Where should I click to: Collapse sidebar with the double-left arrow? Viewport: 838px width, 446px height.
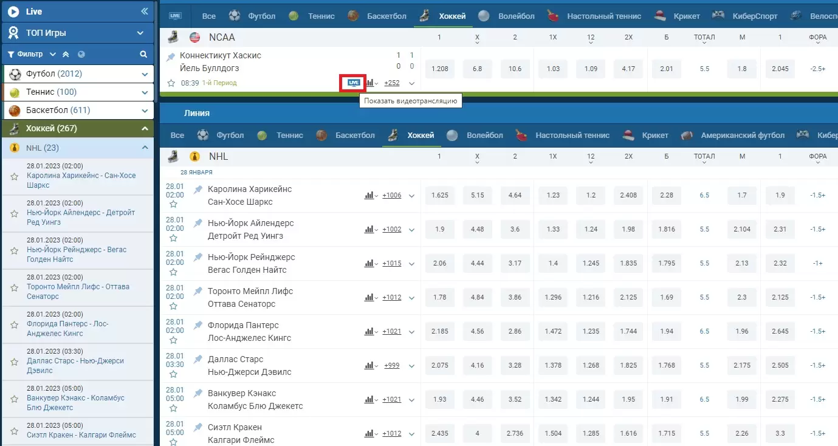[144, 12]
